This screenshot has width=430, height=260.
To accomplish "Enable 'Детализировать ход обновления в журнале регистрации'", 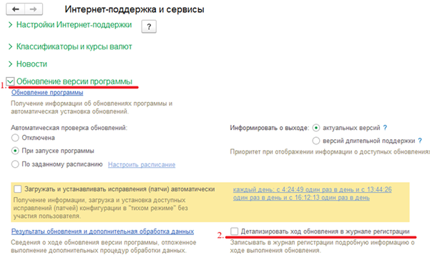I will click(x=234, y=231).
